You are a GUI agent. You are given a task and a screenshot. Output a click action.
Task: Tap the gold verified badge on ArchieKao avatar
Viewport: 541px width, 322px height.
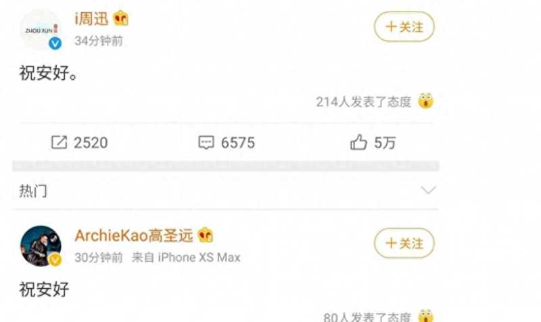[x=55, y=260]
